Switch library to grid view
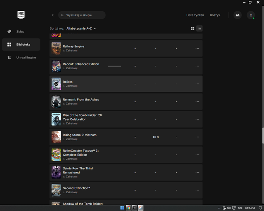This screenshot has height=211, width=264. [193, 28]
